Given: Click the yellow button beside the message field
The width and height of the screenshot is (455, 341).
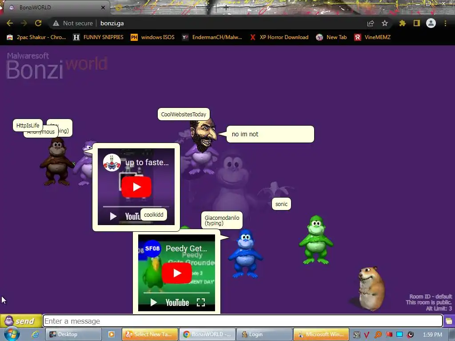Looking at the screenshot, I should [x=449, y=321].
